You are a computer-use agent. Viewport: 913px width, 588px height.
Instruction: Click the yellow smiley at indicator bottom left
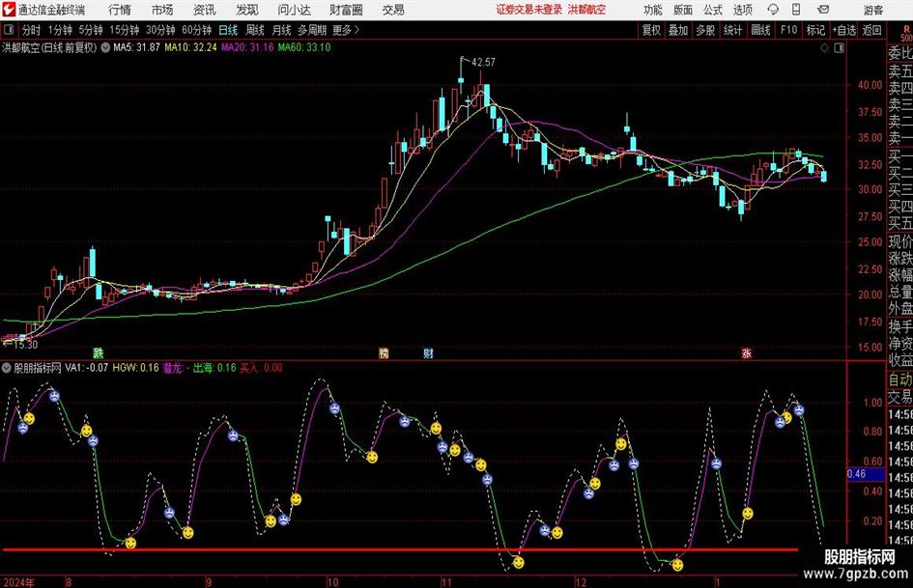tap(130, 543)
